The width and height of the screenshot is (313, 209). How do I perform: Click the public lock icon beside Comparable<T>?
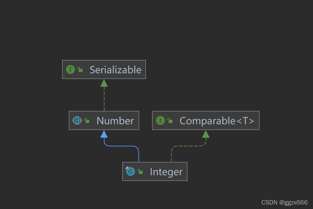point(170,120)
